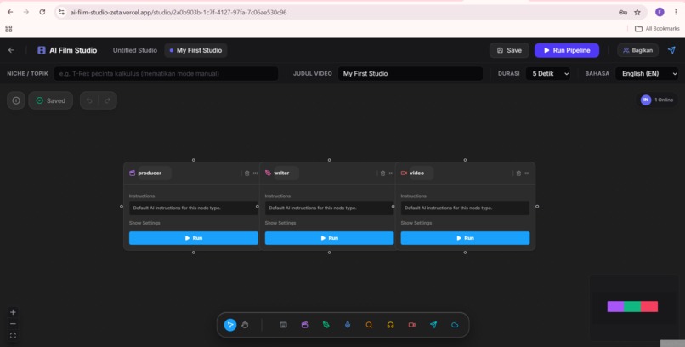Click the Saved status indicator

pos(51,100)
